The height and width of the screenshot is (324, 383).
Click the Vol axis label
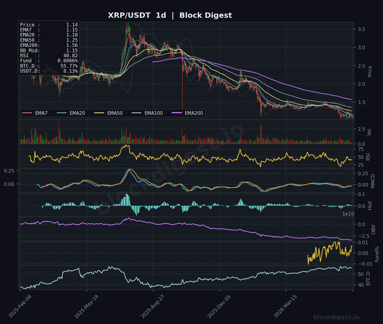[369, 132]
